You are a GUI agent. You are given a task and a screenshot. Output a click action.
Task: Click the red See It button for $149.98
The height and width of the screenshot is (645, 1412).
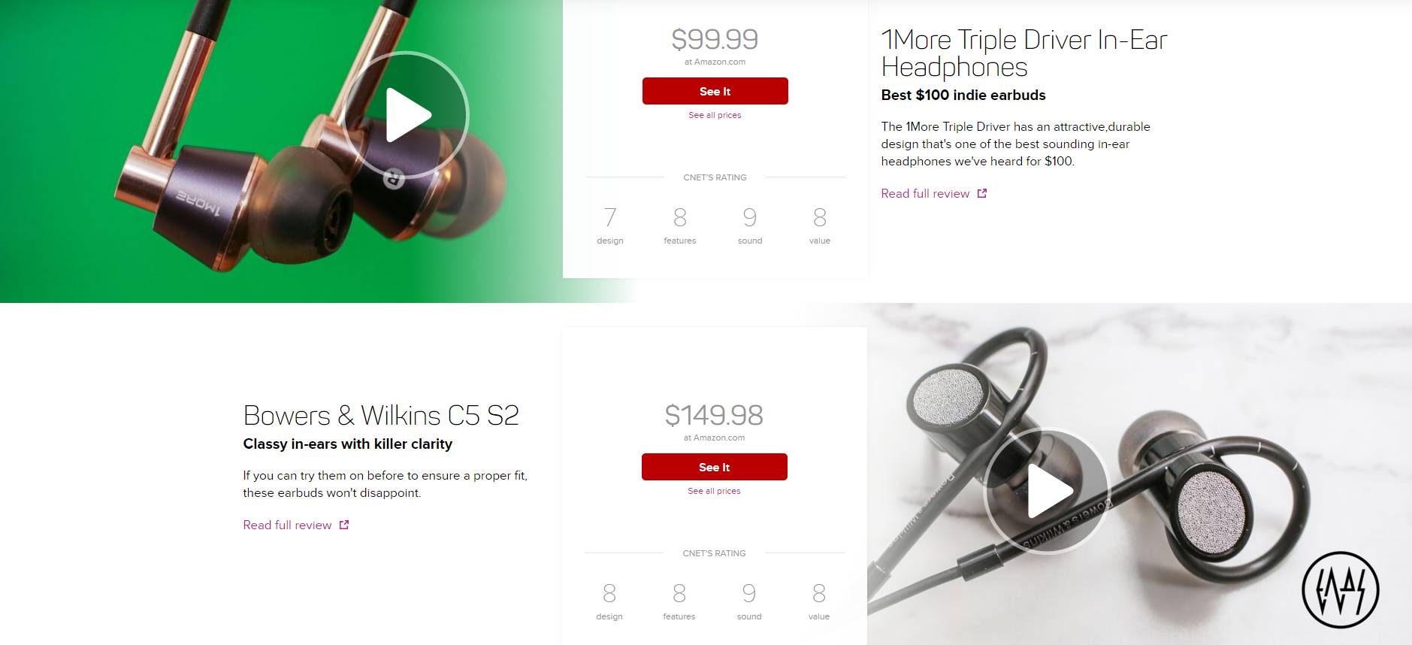(714, 467)
